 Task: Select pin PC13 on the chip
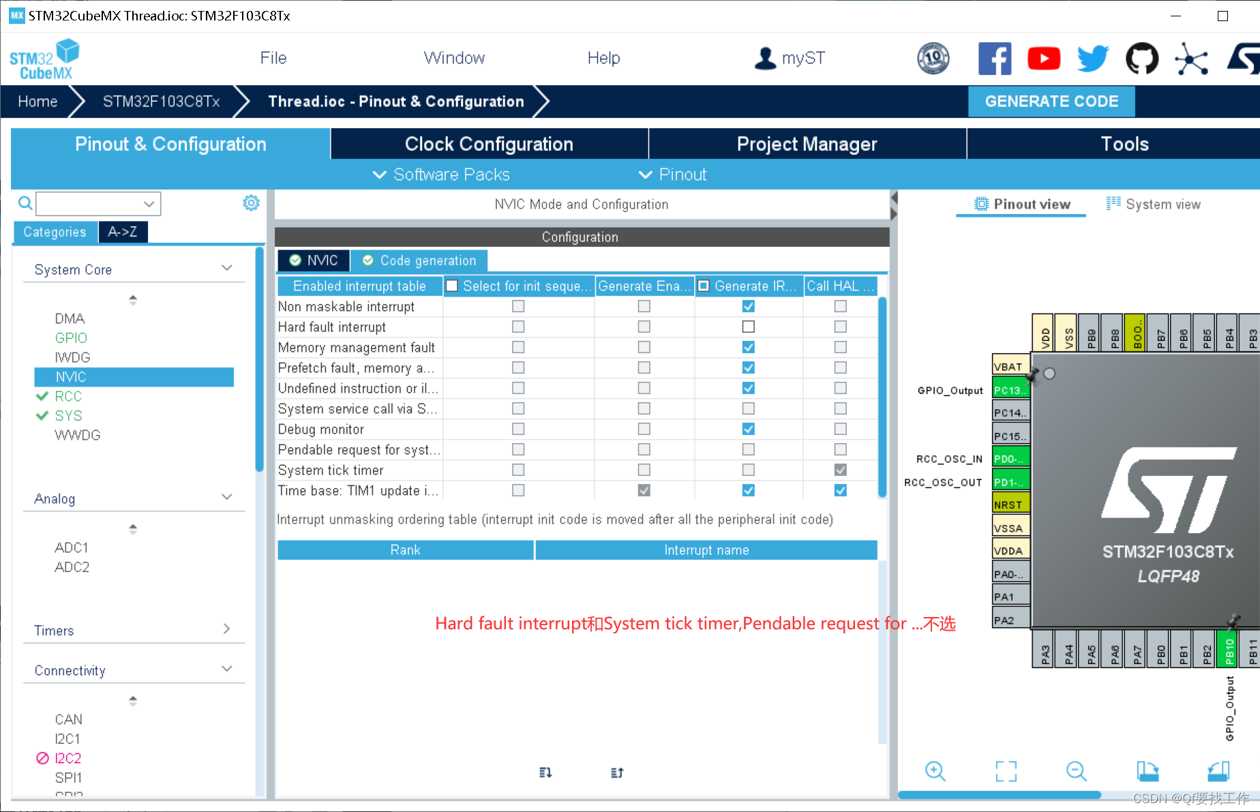[1010, 390]
